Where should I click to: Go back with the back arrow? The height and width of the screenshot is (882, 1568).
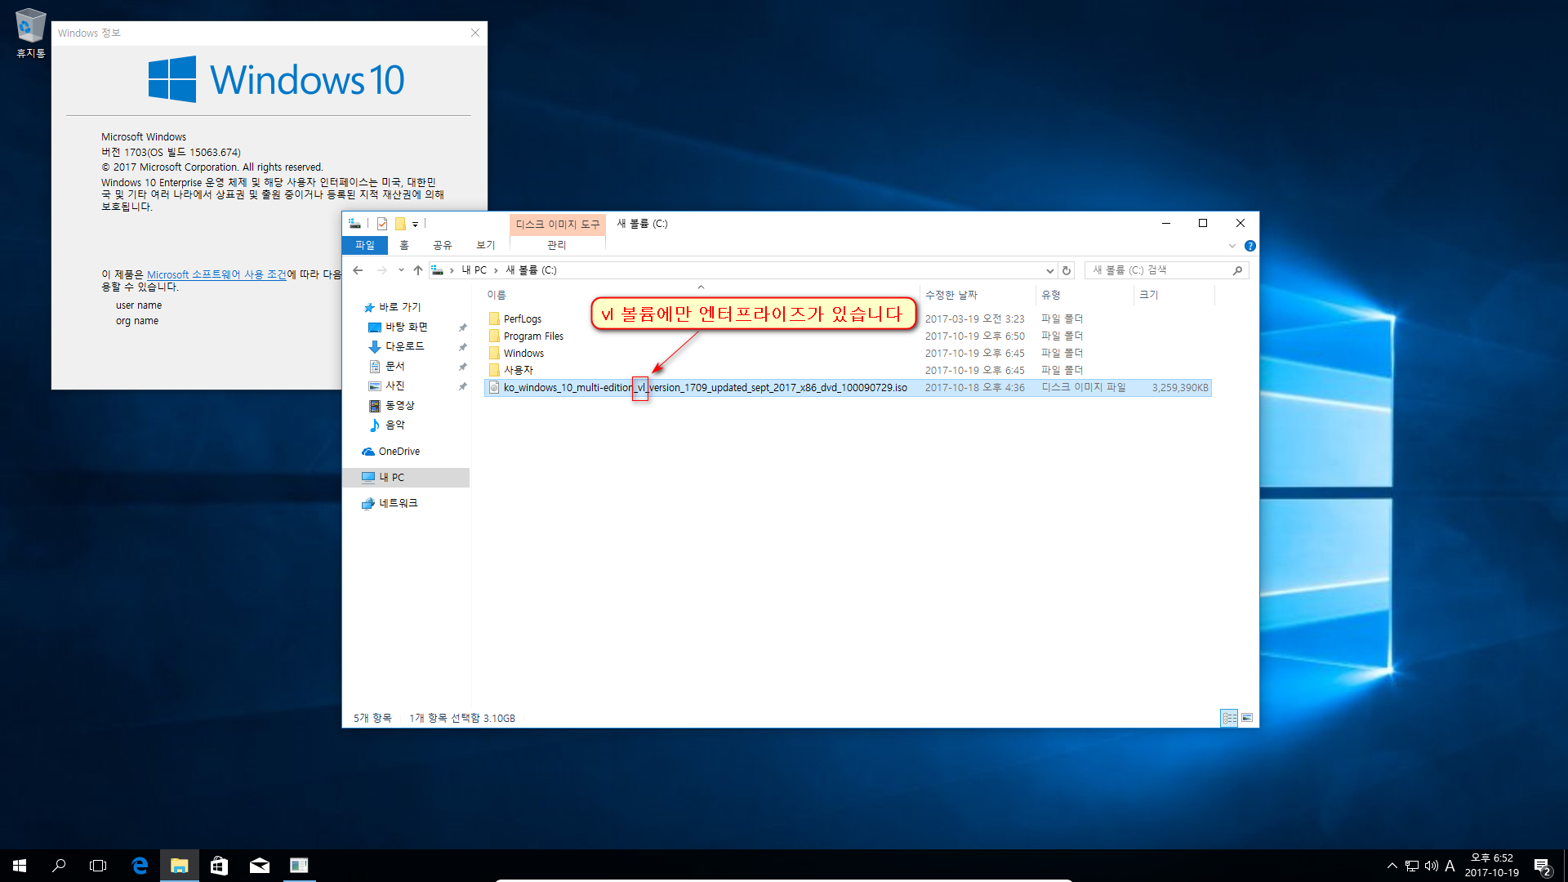pos(358,270)
